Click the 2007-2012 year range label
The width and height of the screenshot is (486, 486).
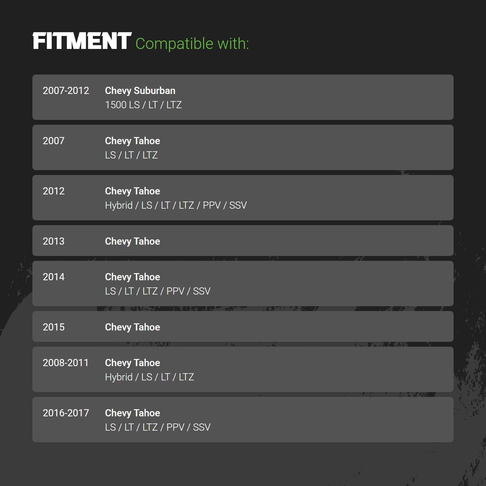click(66, 91)
